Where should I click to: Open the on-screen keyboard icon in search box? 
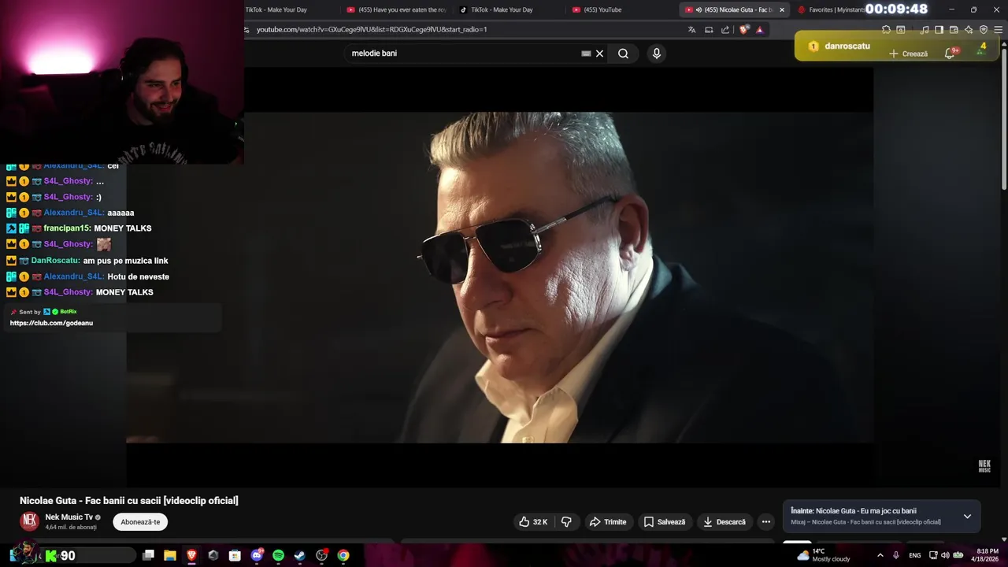pyautogui.click(x=586, y=54)
